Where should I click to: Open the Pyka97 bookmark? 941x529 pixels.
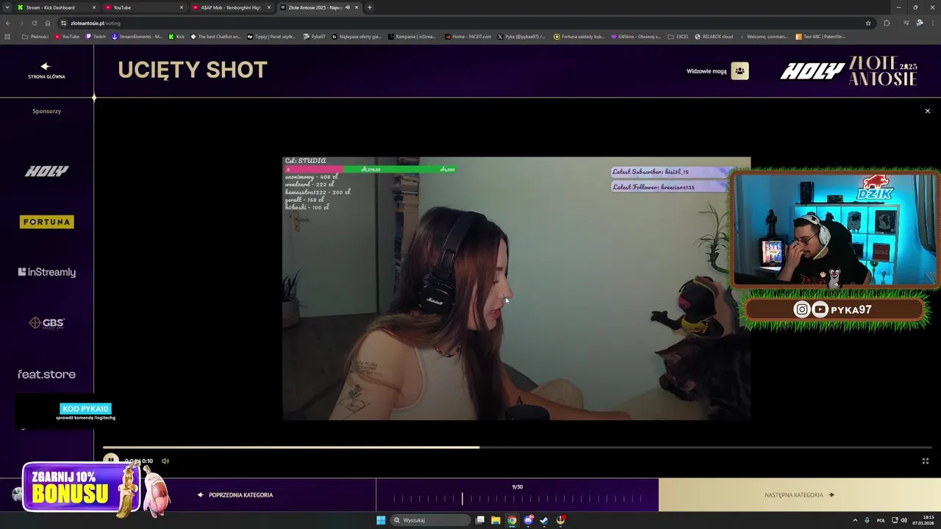[315, 37]
